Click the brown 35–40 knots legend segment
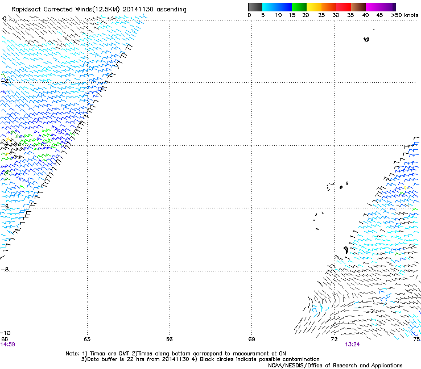The height and width of the screenshot is (369, 421). tap(358, 7)
